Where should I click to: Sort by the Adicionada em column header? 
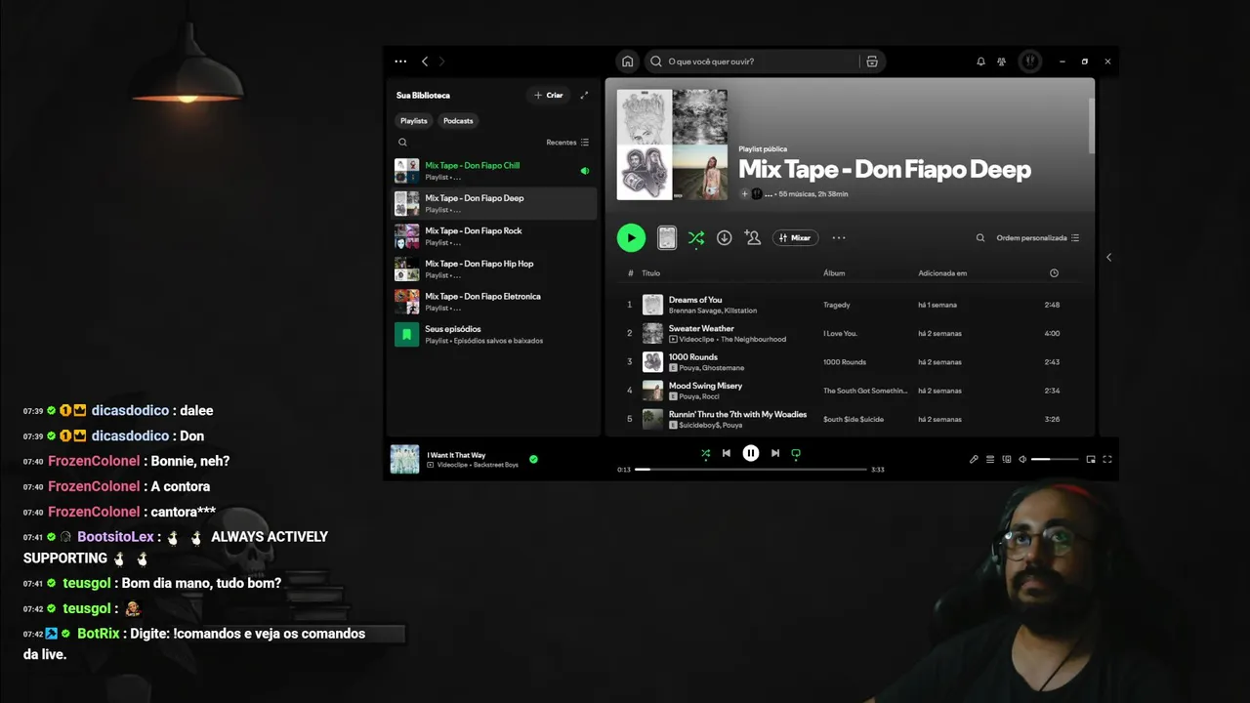point(942,273)
